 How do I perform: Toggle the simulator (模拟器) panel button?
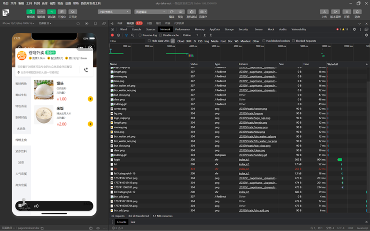[x=30, y=12]
